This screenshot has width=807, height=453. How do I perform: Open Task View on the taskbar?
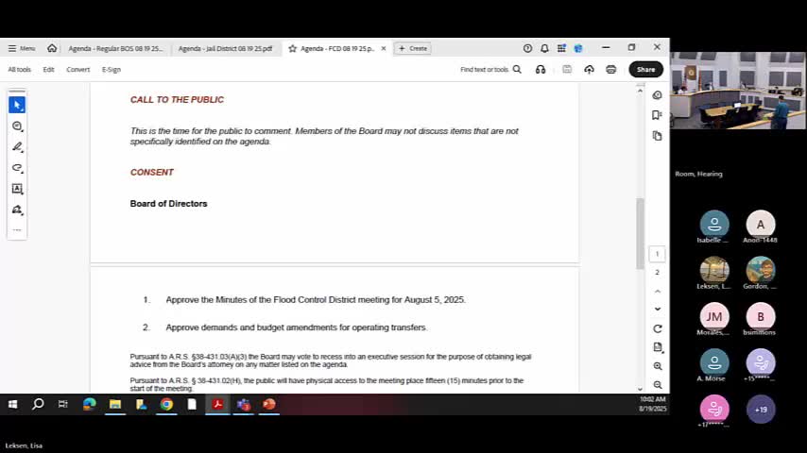62,404
